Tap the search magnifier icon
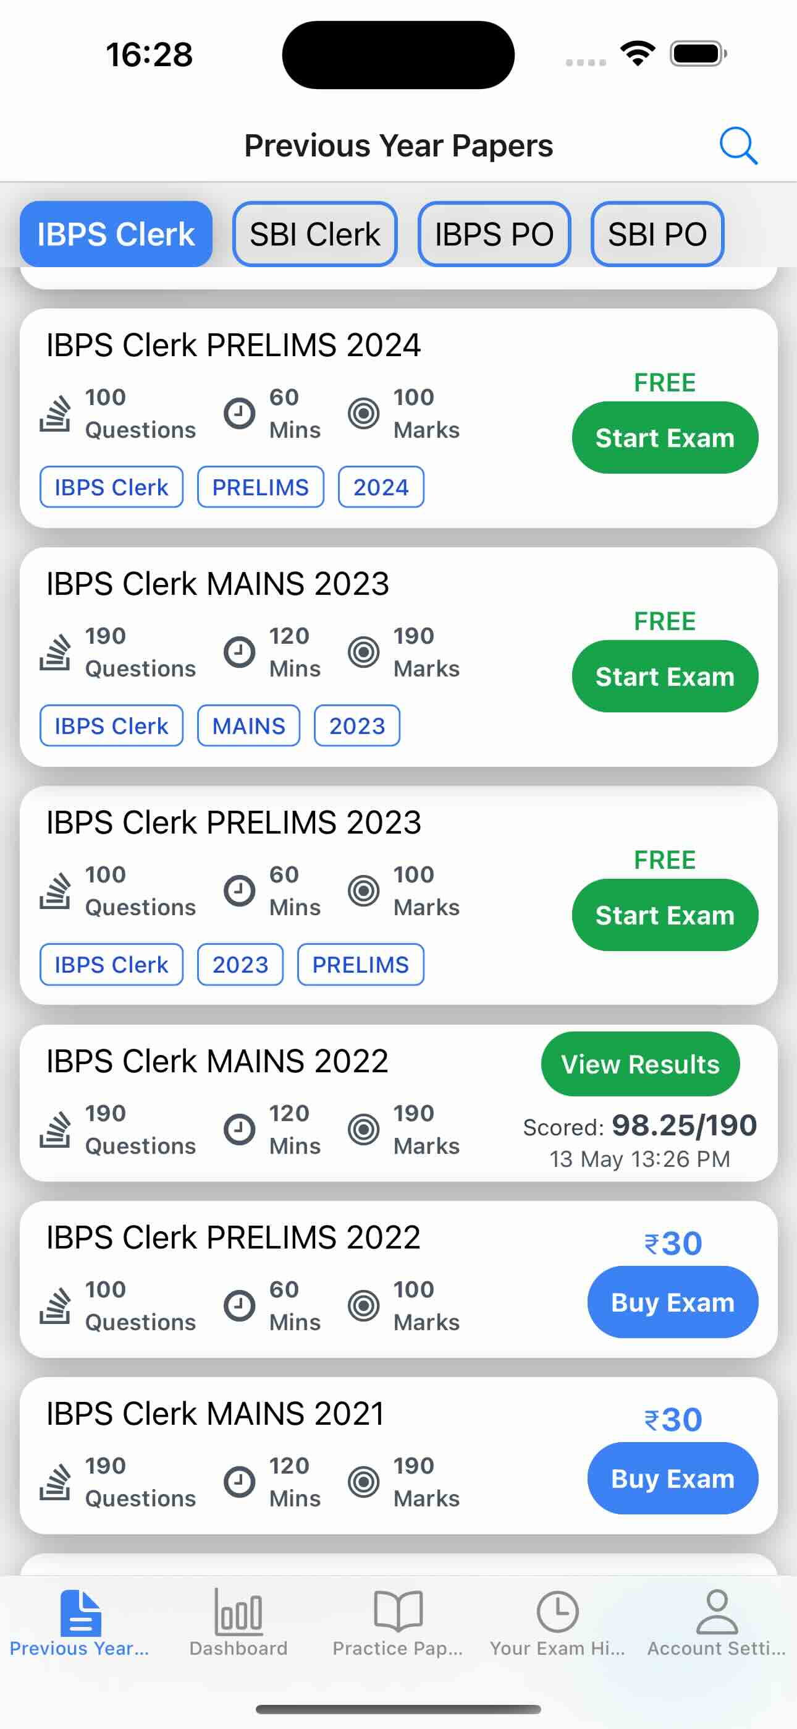This screenshot has width=797, height=1729. pyautogui.click(x=738, y=146)
